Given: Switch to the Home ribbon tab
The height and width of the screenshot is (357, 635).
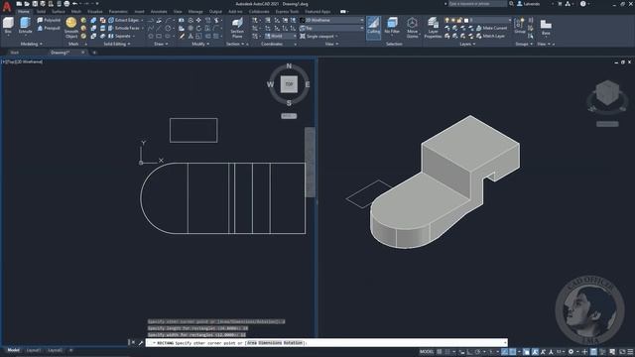Looking at the screenshot, I should 24,12.
